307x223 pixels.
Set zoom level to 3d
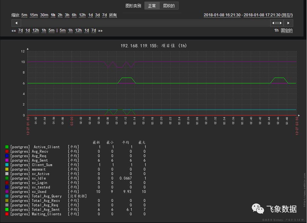click(x=97, y=15)
